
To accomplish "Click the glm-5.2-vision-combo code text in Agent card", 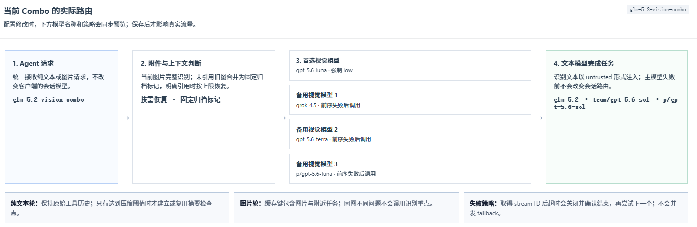I will pyautogui.click(x=48, y=99).
